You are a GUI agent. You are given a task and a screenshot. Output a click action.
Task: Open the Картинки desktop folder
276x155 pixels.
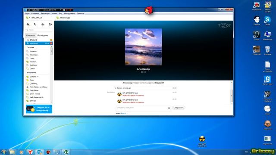pyautogui.click(x=267, y=125)
